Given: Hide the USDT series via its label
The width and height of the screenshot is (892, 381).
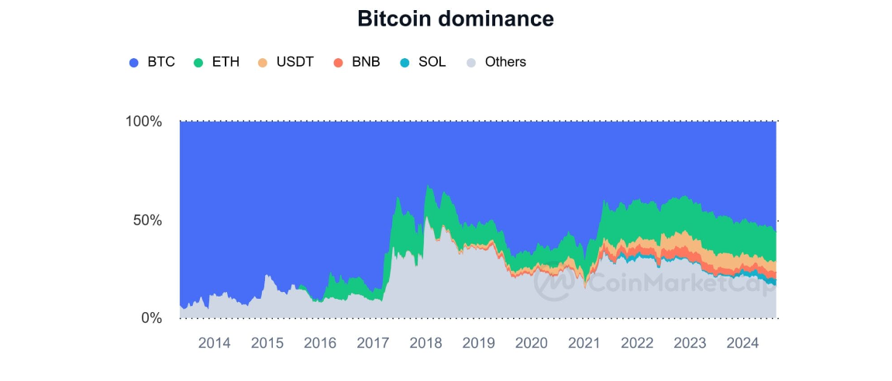Looking at the screenshot, I should [294, 62].
